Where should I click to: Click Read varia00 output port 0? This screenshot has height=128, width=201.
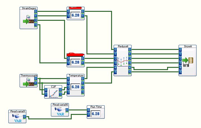click(67, 110)
